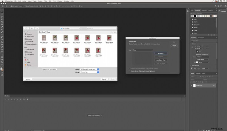
Task: Select the Rectangular Marquee tool
Action: click(2, 14)
